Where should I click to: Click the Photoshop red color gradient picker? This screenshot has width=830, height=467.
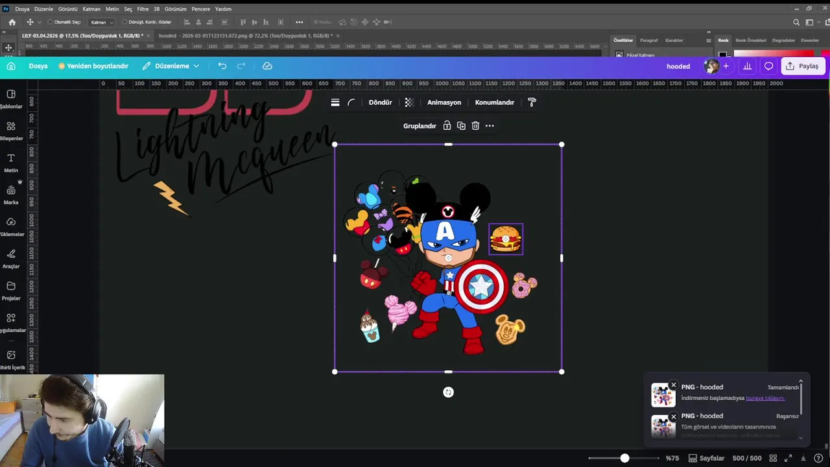774,53
